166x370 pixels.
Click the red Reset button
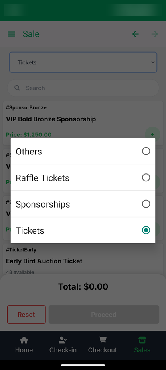point(26,314)
